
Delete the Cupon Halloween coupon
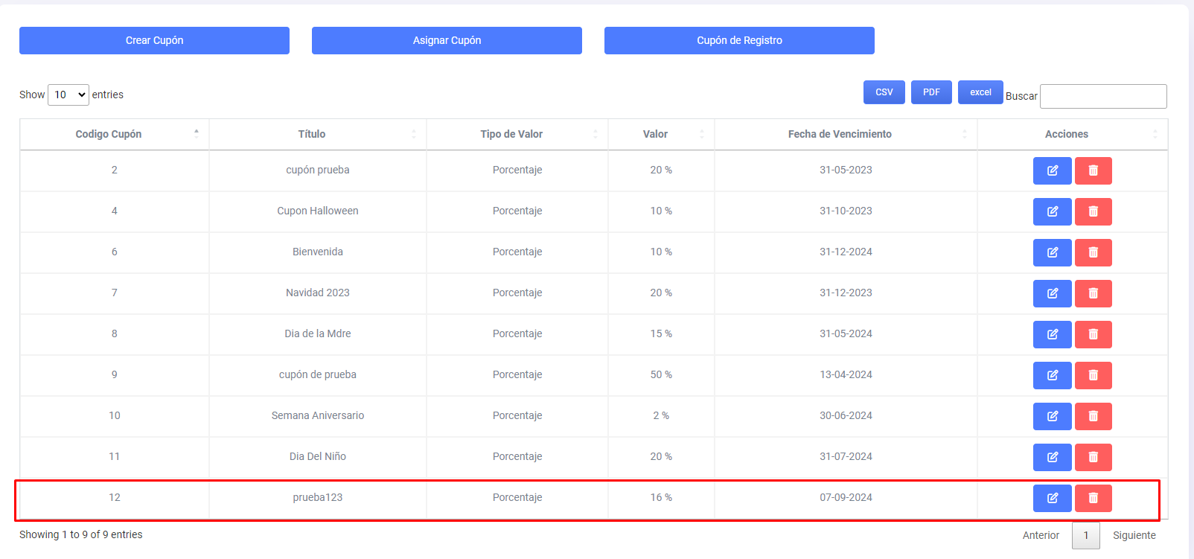point(1093,211)
